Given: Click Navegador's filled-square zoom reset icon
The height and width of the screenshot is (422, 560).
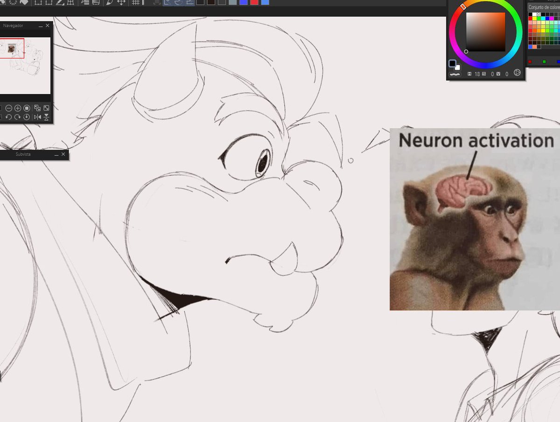Looking at the screenshot, I should click(27, 108).
